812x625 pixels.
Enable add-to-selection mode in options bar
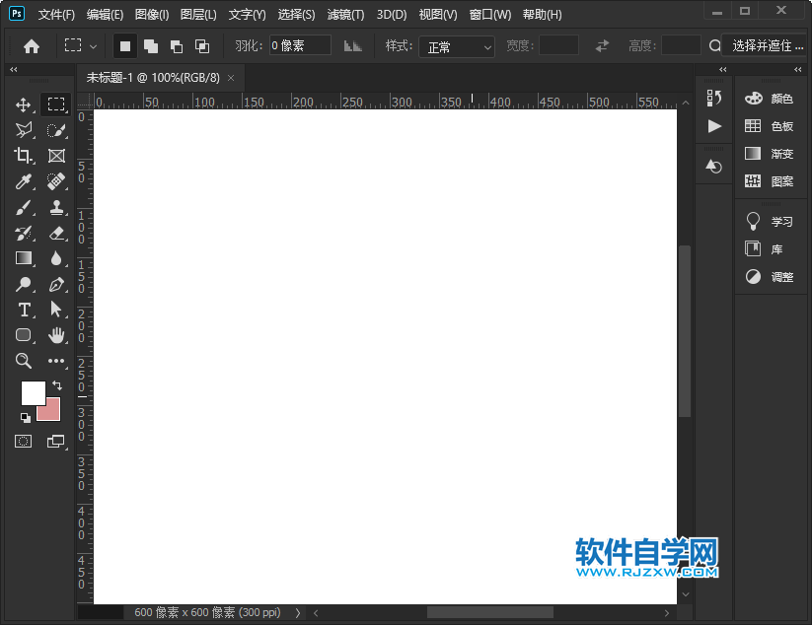(152, 45)
